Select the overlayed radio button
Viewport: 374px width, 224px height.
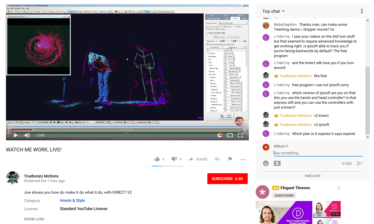234,26
